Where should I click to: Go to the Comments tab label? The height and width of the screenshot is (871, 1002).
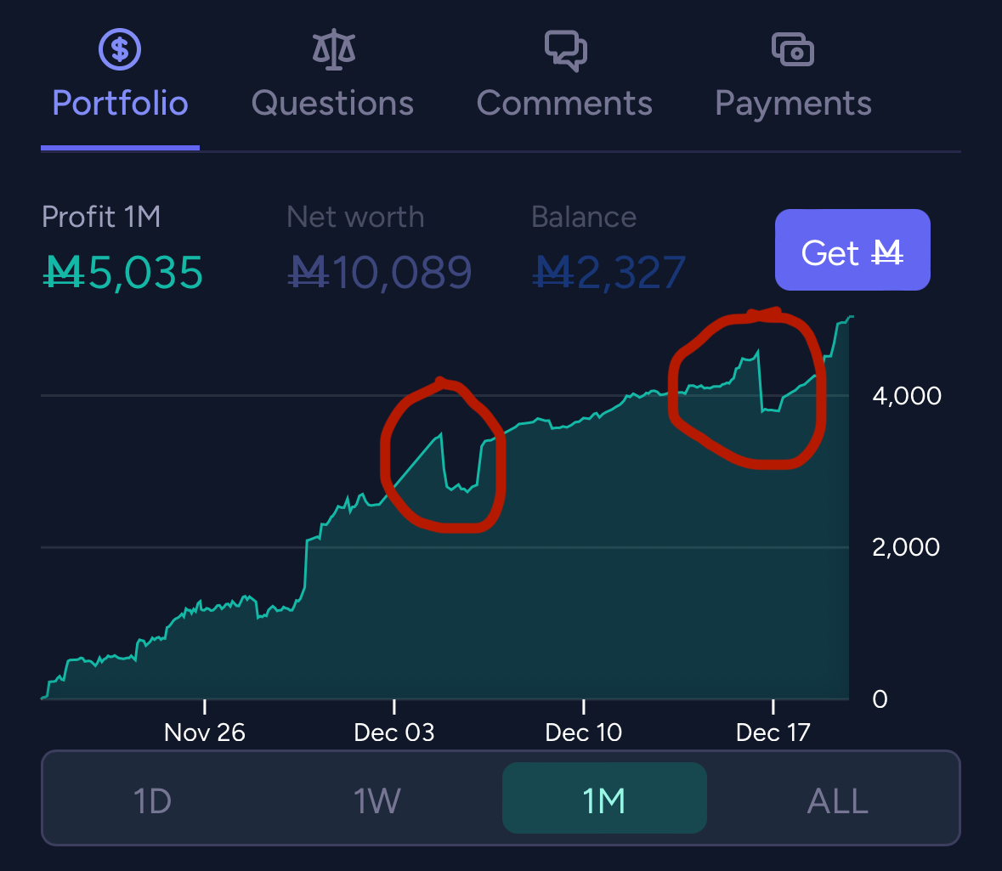(x=565, y=104)
